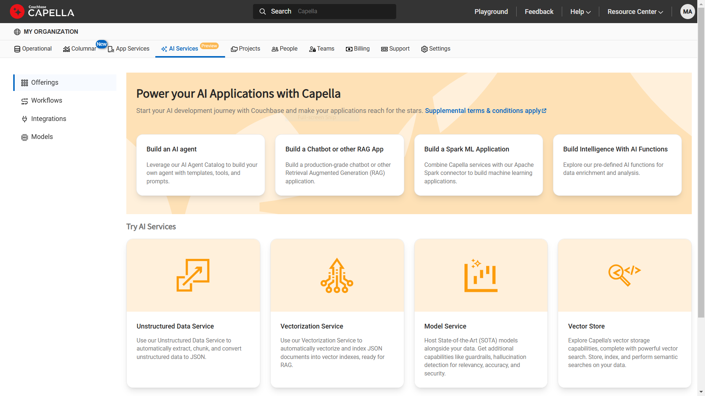This screenshot has height=396, width=705.
Task: Open the MA user avatar menu
Action: (x=687, y=11)
